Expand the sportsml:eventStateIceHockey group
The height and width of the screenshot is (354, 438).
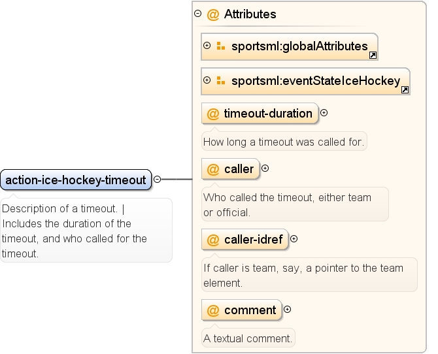[207, 80]
